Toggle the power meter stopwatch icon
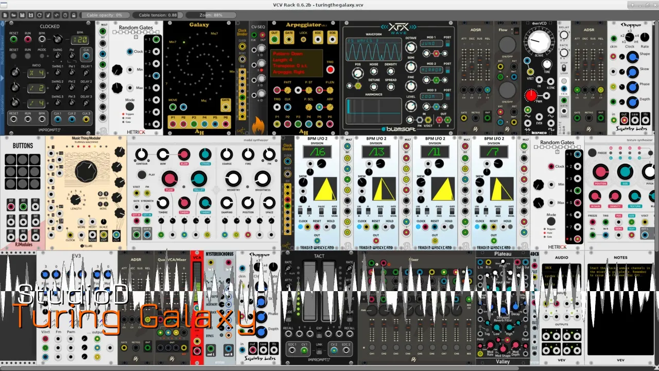This screenshot has width=659, height=371. (65, 15)
